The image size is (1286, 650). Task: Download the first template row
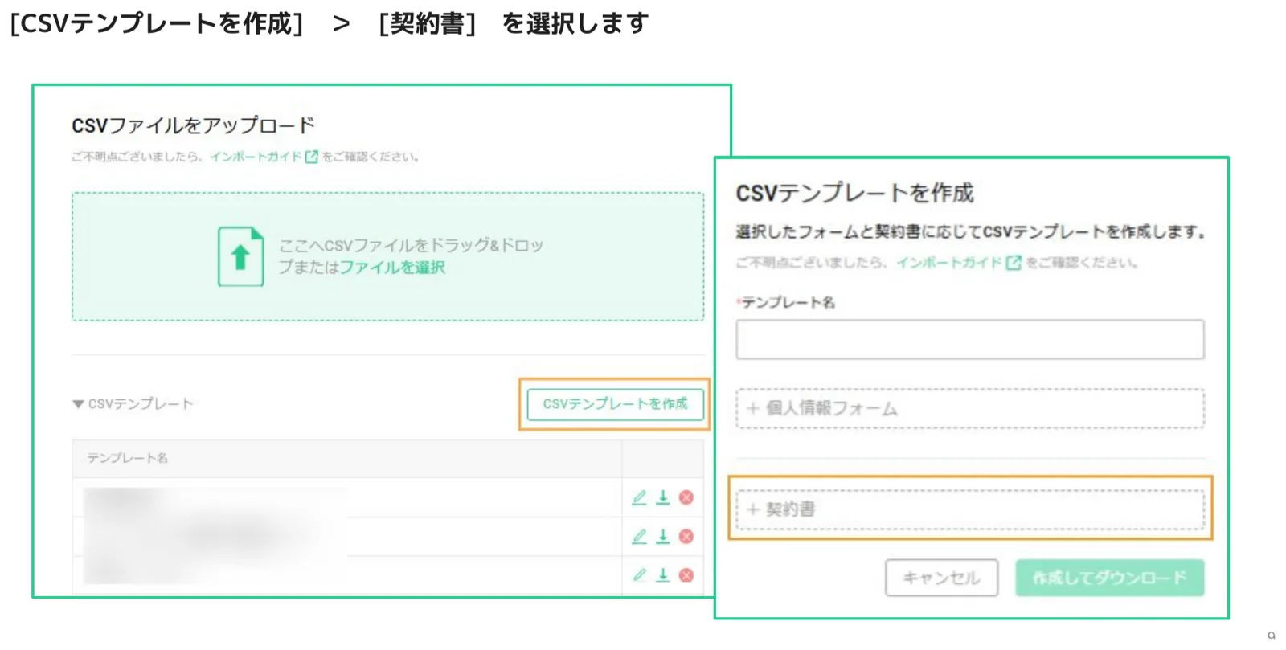pyautogui.click(x=663, y=497)
